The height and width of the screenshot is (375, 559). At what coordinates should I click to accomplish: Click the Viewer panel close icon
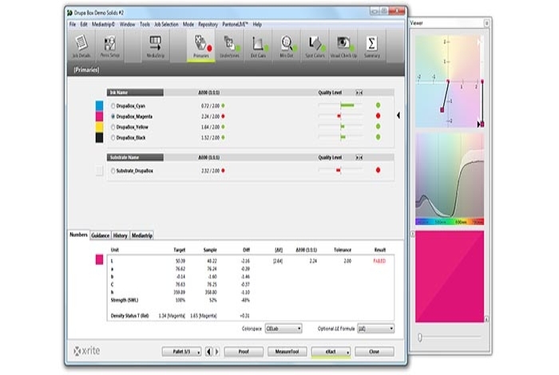(x=486, y=23)
